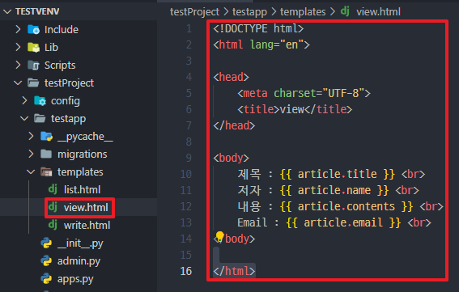Viewport: 459px width, 292px height.
Task: Select the migrations folder name
Action: (x=83, y=154)
